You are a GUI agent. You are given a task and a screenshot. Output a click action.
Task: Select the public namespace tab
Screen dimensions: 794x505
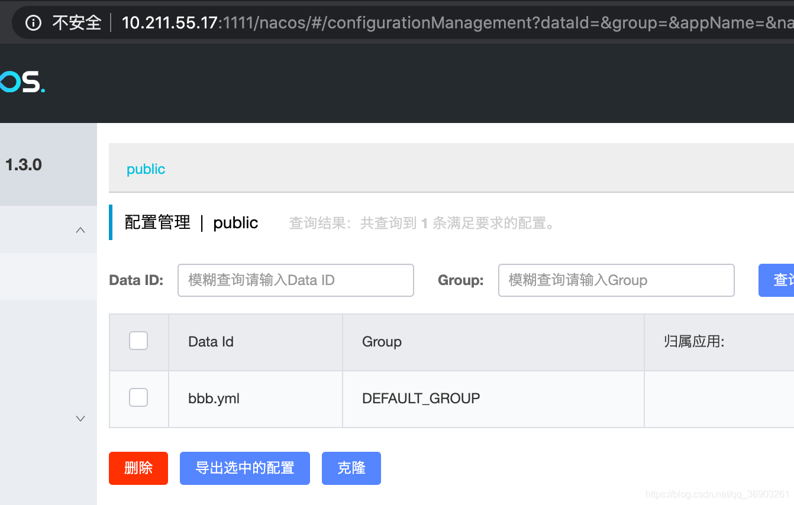(146, 169)
